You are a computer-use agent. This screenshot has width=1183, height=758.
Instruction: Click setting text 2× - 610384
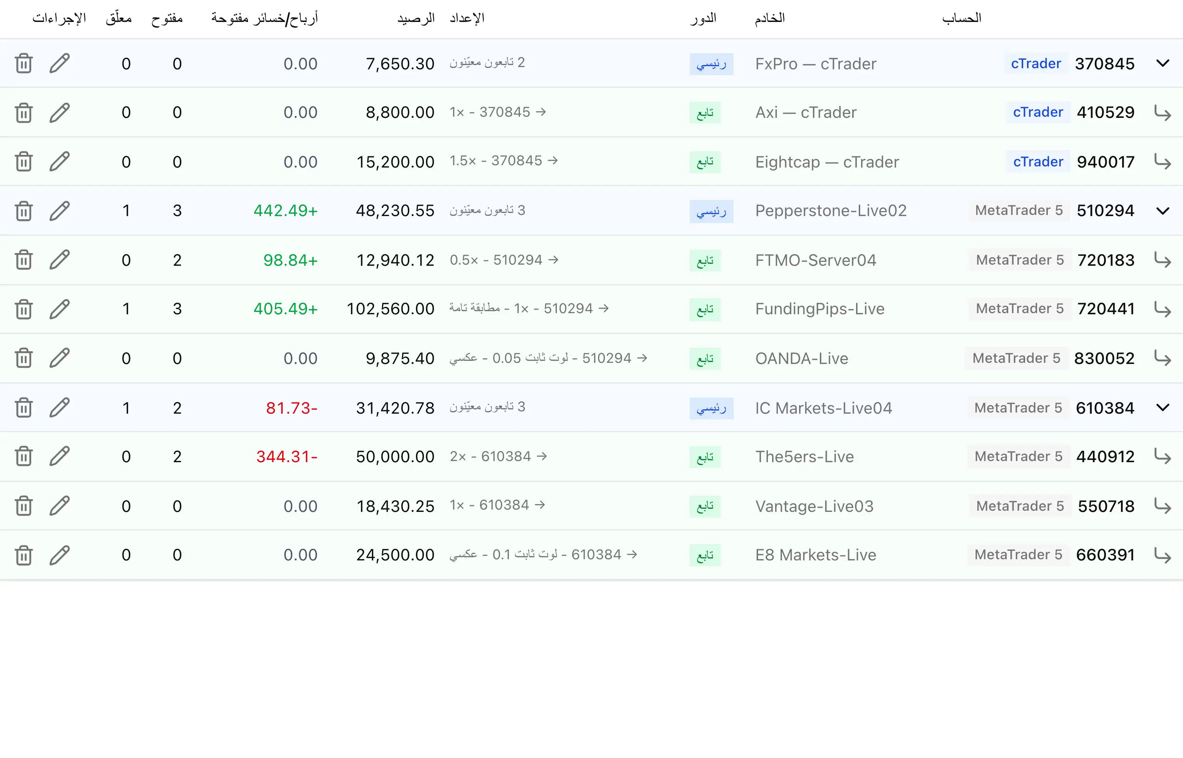(498, 456)
